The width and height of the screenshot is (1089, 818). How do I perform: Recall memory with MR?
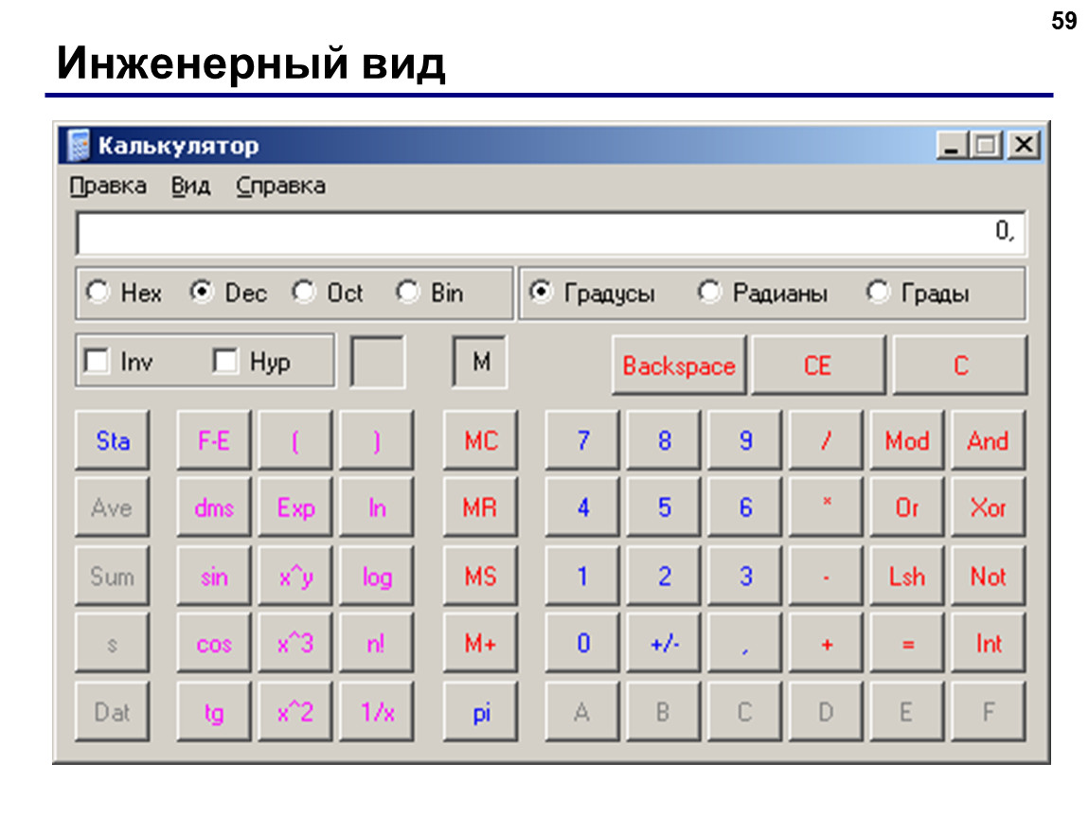(x=481, y=507)
